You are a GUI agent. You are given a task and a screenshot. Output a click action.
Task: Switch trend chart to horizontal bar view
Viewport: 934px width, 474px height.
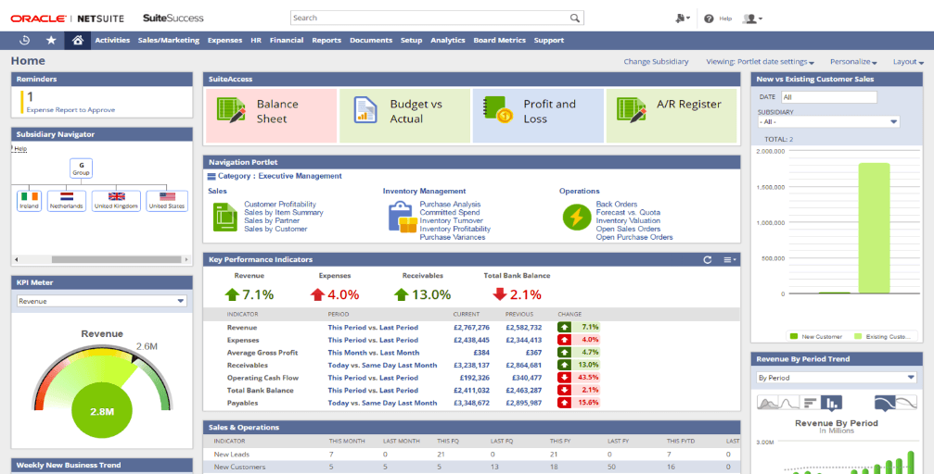point(810,403)
